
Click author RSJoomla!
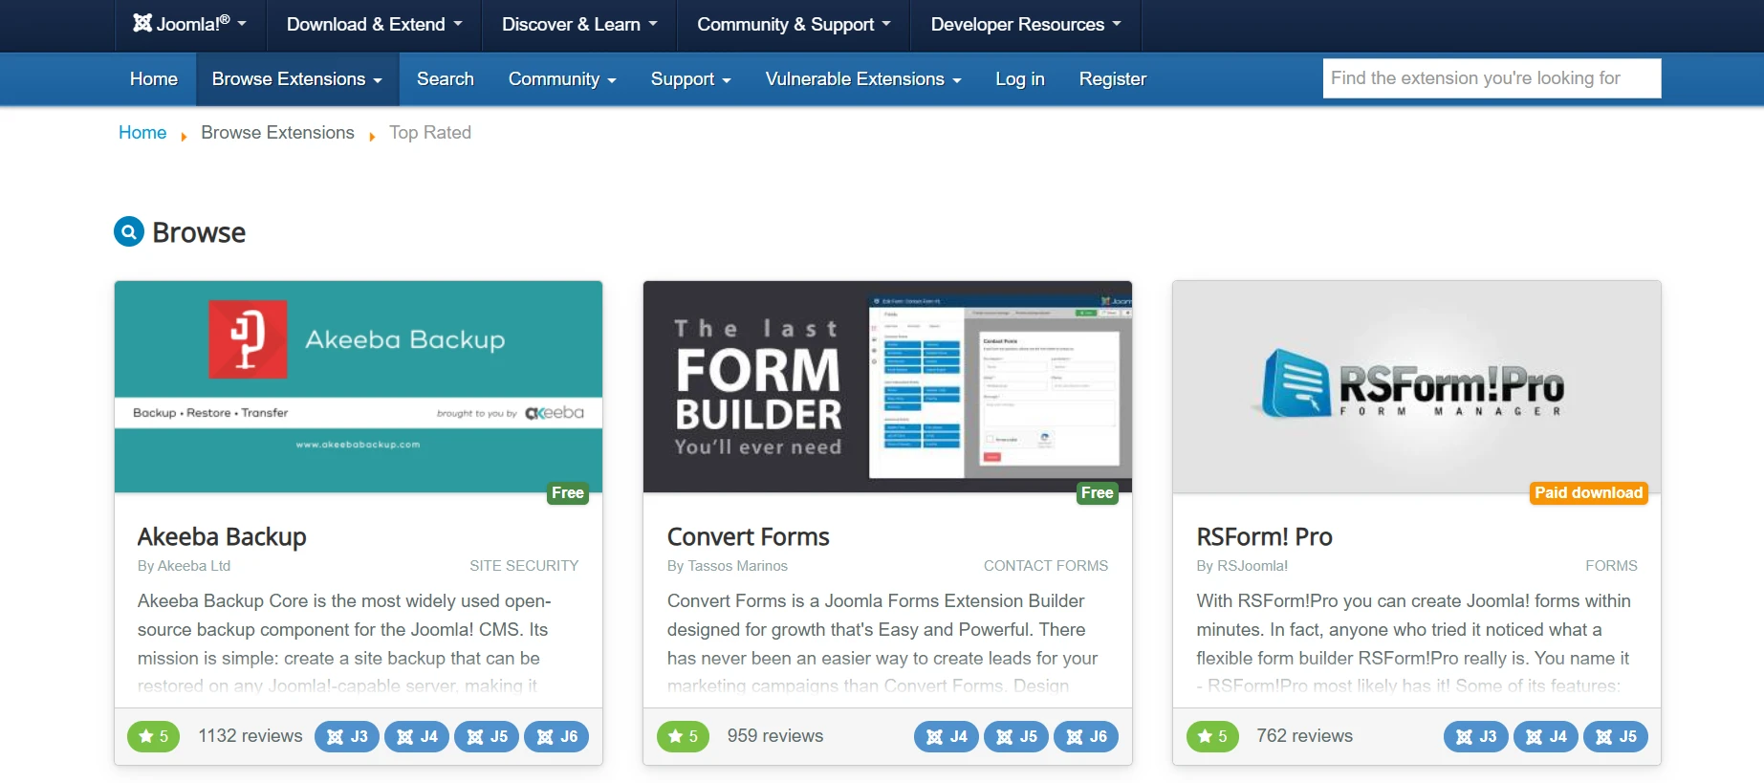[x=1252, y=566]
